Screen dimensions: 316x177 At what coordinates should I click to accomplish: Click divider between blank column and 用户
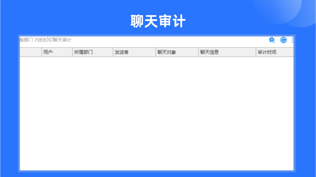pos(42,52)
